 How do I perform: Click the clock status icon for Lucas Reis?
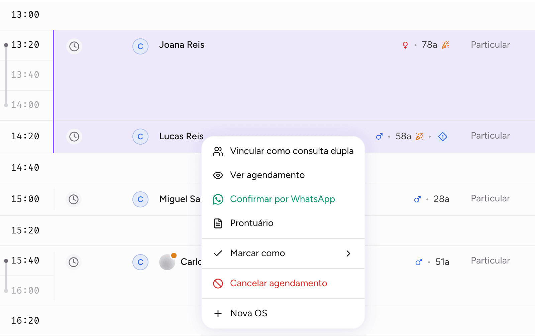74,137
